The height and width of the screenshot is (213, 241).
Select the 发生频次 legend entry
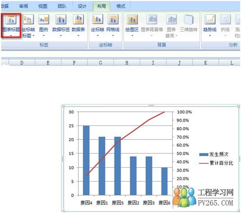click(x=214, y=154)
